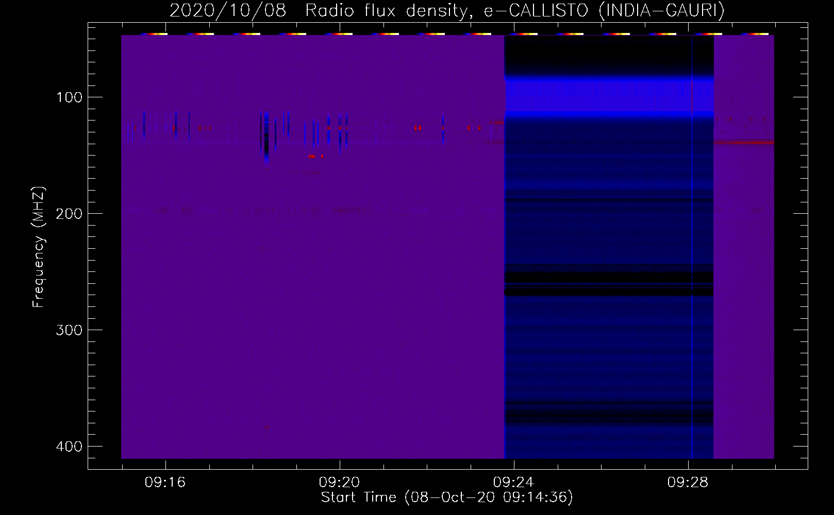This screenshot has height=515, width=834.
Task: Click the 200 frequency tick label
Action: click(69, 213)
